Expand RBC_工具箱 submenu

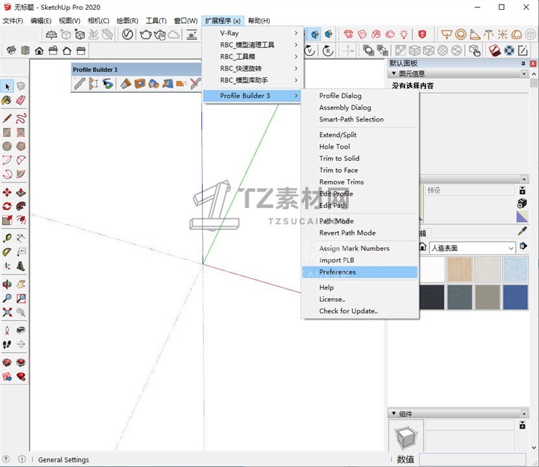tap(253, 57)
